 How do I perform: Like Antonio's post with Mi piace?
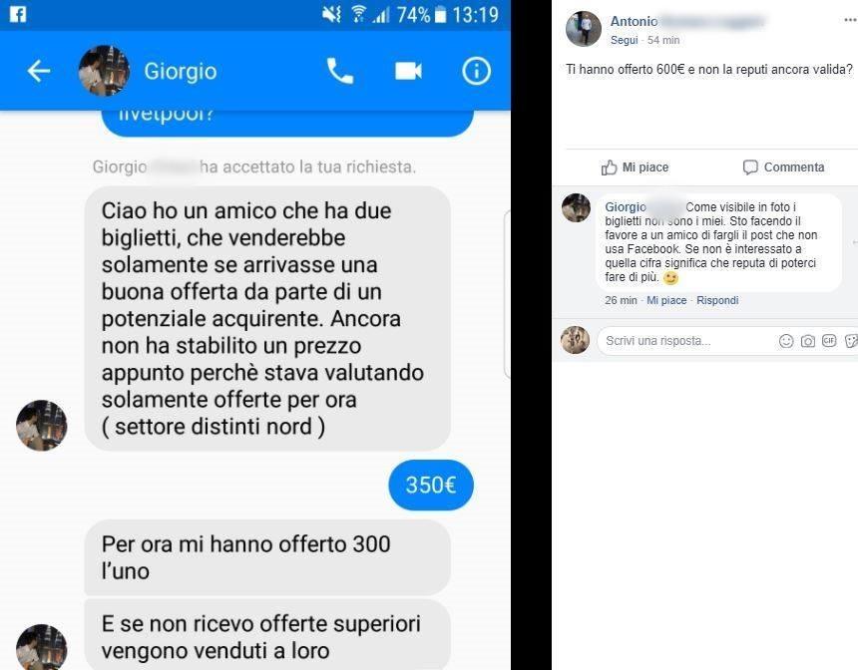[635, 167]
